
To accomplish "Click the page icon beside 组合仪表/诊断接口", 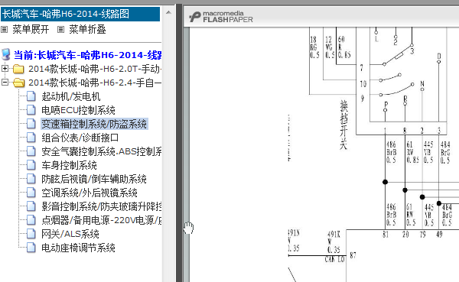I will (x=31, y=138).
